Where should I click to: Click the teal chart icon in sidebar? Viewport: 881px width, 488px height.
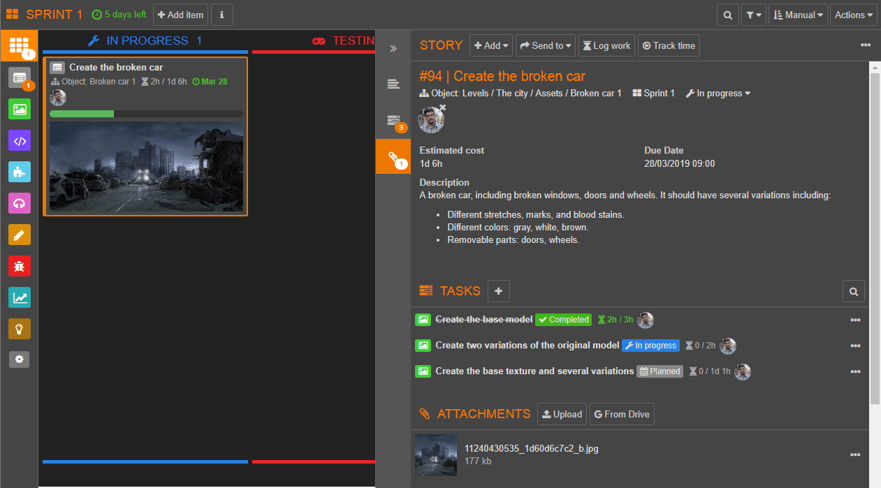20,297
